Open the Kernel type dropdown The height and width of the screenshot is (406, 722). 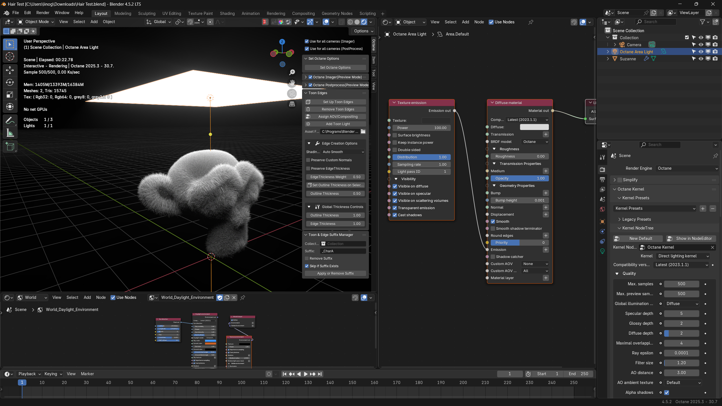click(x=683, y=256)
